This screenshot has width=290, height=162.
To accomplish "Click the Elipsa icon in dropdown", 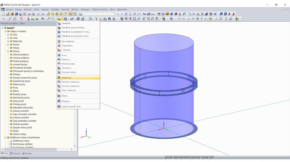I will pyautogui.click(x=59, y=96).
